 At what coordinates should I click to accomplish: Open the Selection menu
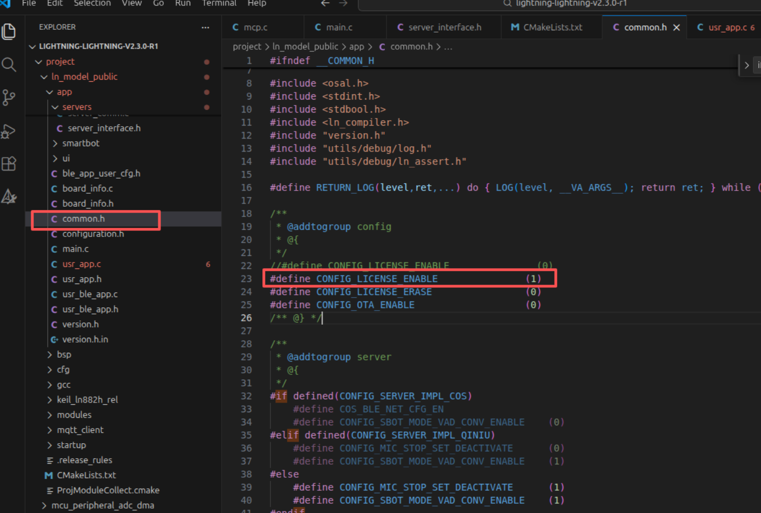pos(92,3)
